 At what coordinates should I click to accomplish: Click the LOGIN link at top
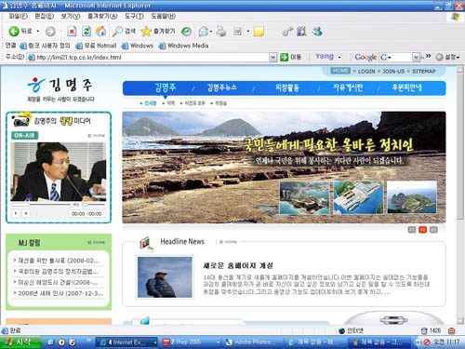click(x=366, y=72)
